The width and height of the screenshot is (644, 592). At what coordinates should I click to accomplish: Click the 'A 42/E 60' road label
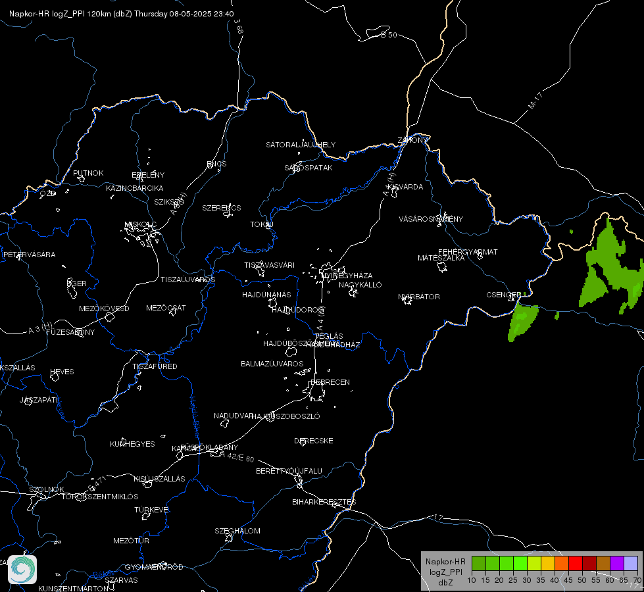pyautogui.click(x=237, y=456)
